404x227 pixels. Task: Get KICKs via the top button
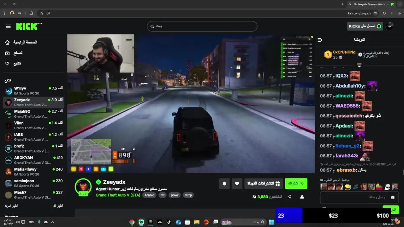(x=365, y=26)
